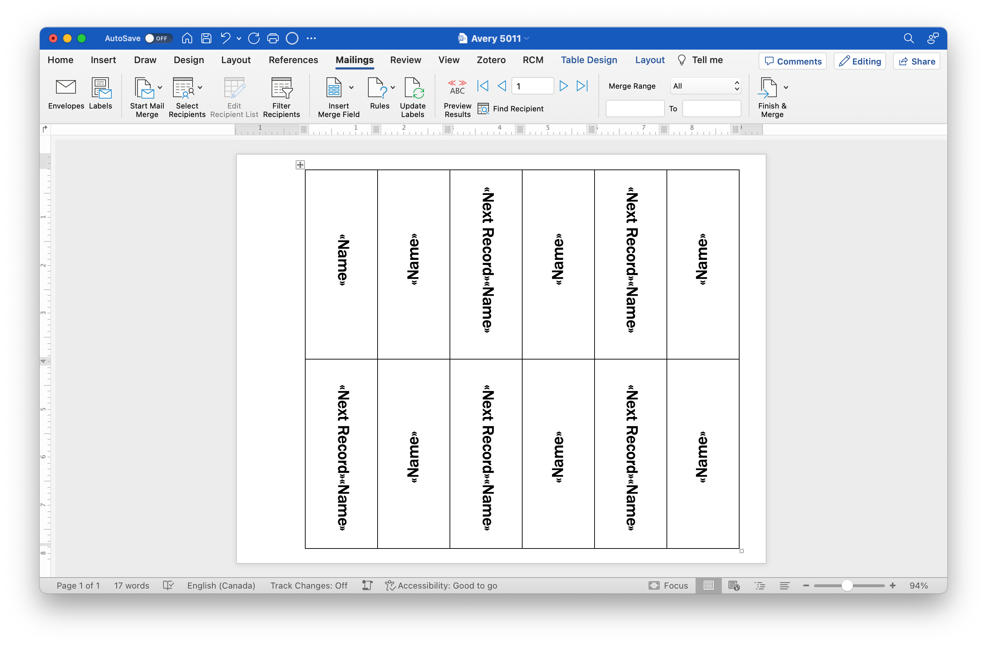Screen dimensions: 987x646
Task: Click the merge record number field
Action: [x=532, y=86]
